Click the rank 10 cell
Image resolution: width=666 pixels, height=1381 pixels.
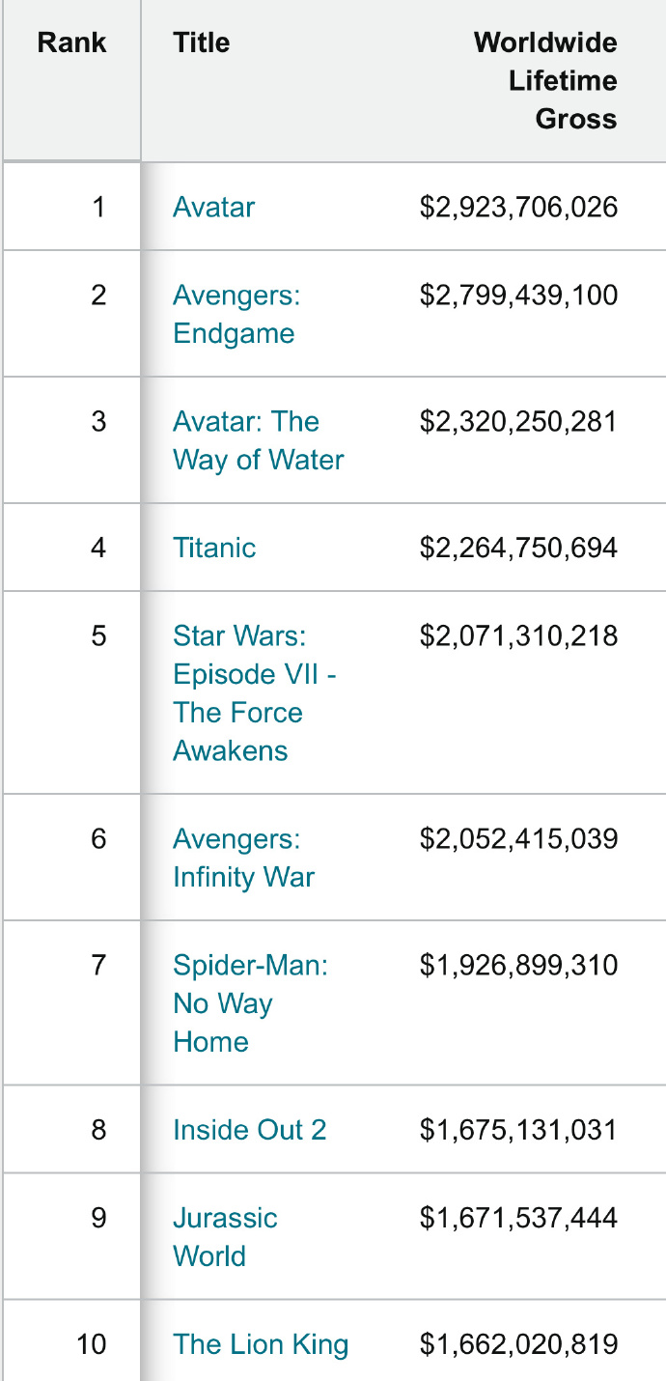tap(92, 1344)
